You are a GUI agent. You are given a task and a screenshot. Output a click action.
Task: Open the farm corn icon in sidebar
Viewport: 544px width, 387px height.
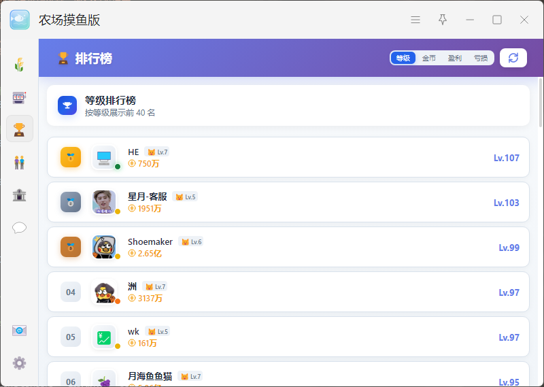pyautogui.click(x=20, y=65)
